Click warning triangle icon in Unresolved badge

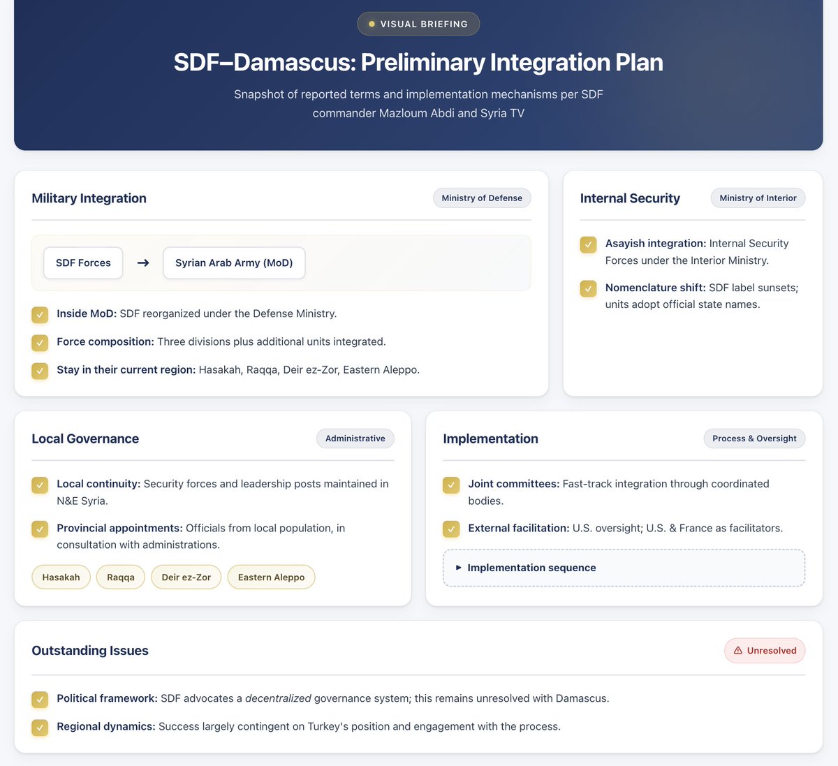coord(738,650)
